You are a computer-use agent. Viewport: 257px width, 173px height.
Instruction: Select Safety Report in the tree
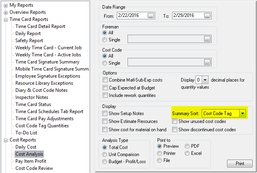pyautogui.click(x=29, y=41)
